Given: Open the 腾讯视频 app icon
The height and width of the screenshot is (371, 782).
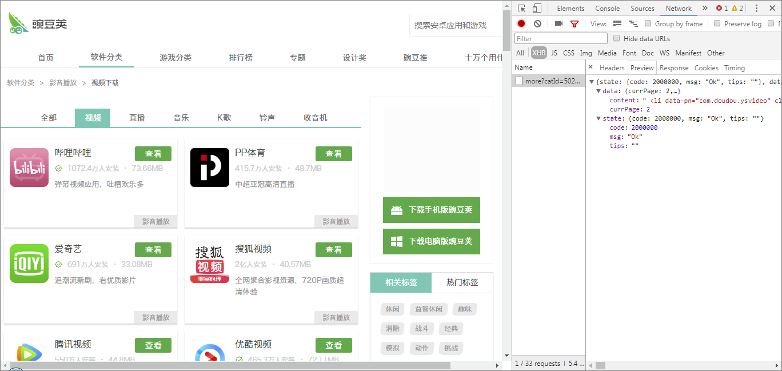Looking at the screenshot, I should point(29,352).
